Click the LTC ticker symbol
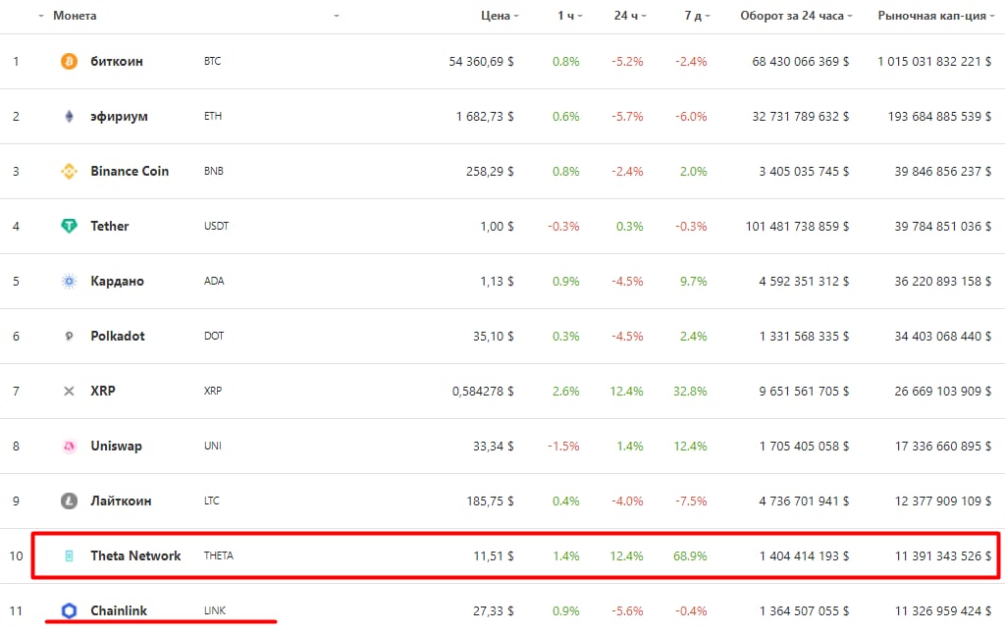Viewport: 1005px width, 633px height. (x=212, y=501)
